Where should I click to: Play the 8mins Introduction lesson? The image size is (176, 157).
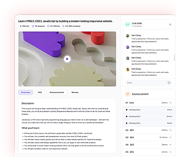[x=127, y=123]
